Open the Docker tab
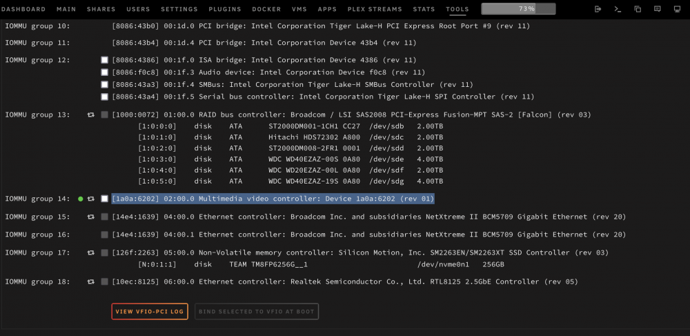 pos(266,9)
